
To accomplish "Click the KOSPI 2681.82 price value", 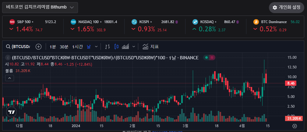I will point(168,22).
